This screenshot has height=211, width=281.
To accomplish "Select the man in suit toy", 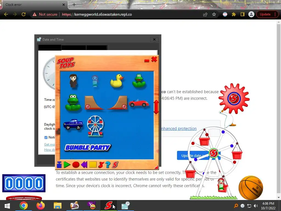I will (x=73, y=81).
